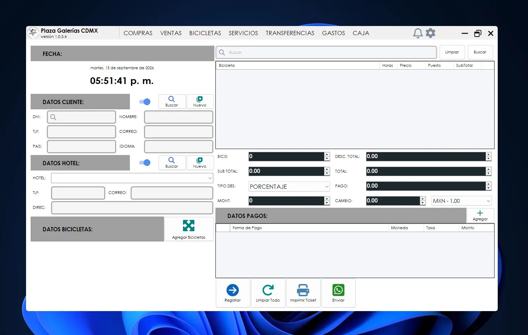The height and width of the screenshot is (335, 528).
Task: Open the TRANSFERENCIAS menu
Action: [x=290, y=33]
